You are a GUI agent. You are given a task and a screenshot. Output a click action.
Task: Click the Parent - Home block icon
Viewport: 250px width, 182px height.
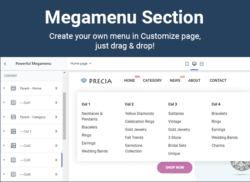coord(13,88)
